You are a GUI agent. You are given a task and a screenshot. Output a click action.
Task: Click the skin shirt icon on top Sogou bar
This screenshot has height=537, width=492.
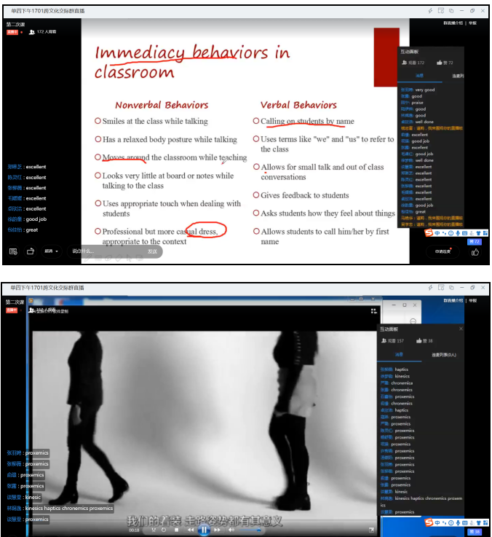478,233
